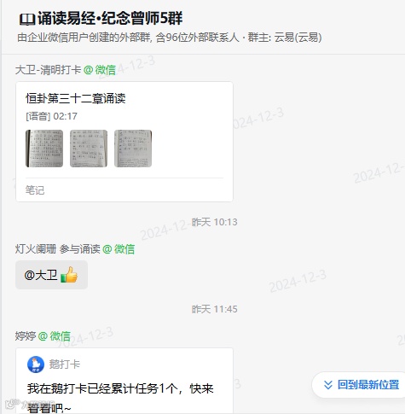Click the thumbs-up emoji in 灯火阑珊's message
The width and height of the screenshot is (405, 414).
(x=69, y=275)
